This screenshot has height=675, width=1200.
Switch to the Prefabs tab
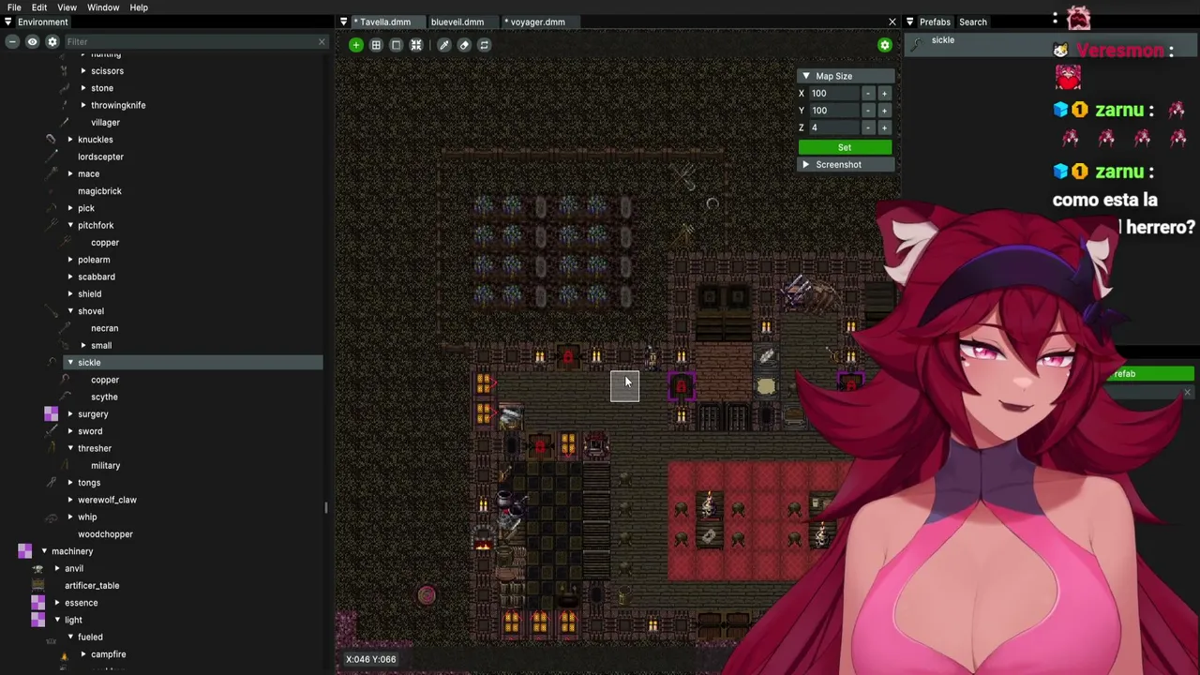(935, 22)
